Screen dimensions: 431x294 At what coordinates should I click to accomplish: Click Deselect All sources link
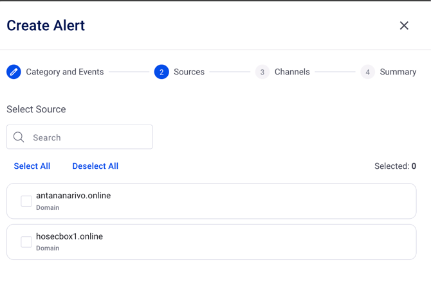95,166
